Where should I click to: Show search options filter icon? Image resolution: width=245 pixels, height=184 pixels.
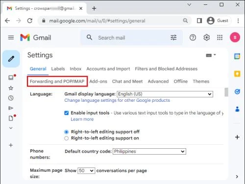point(173,38)
